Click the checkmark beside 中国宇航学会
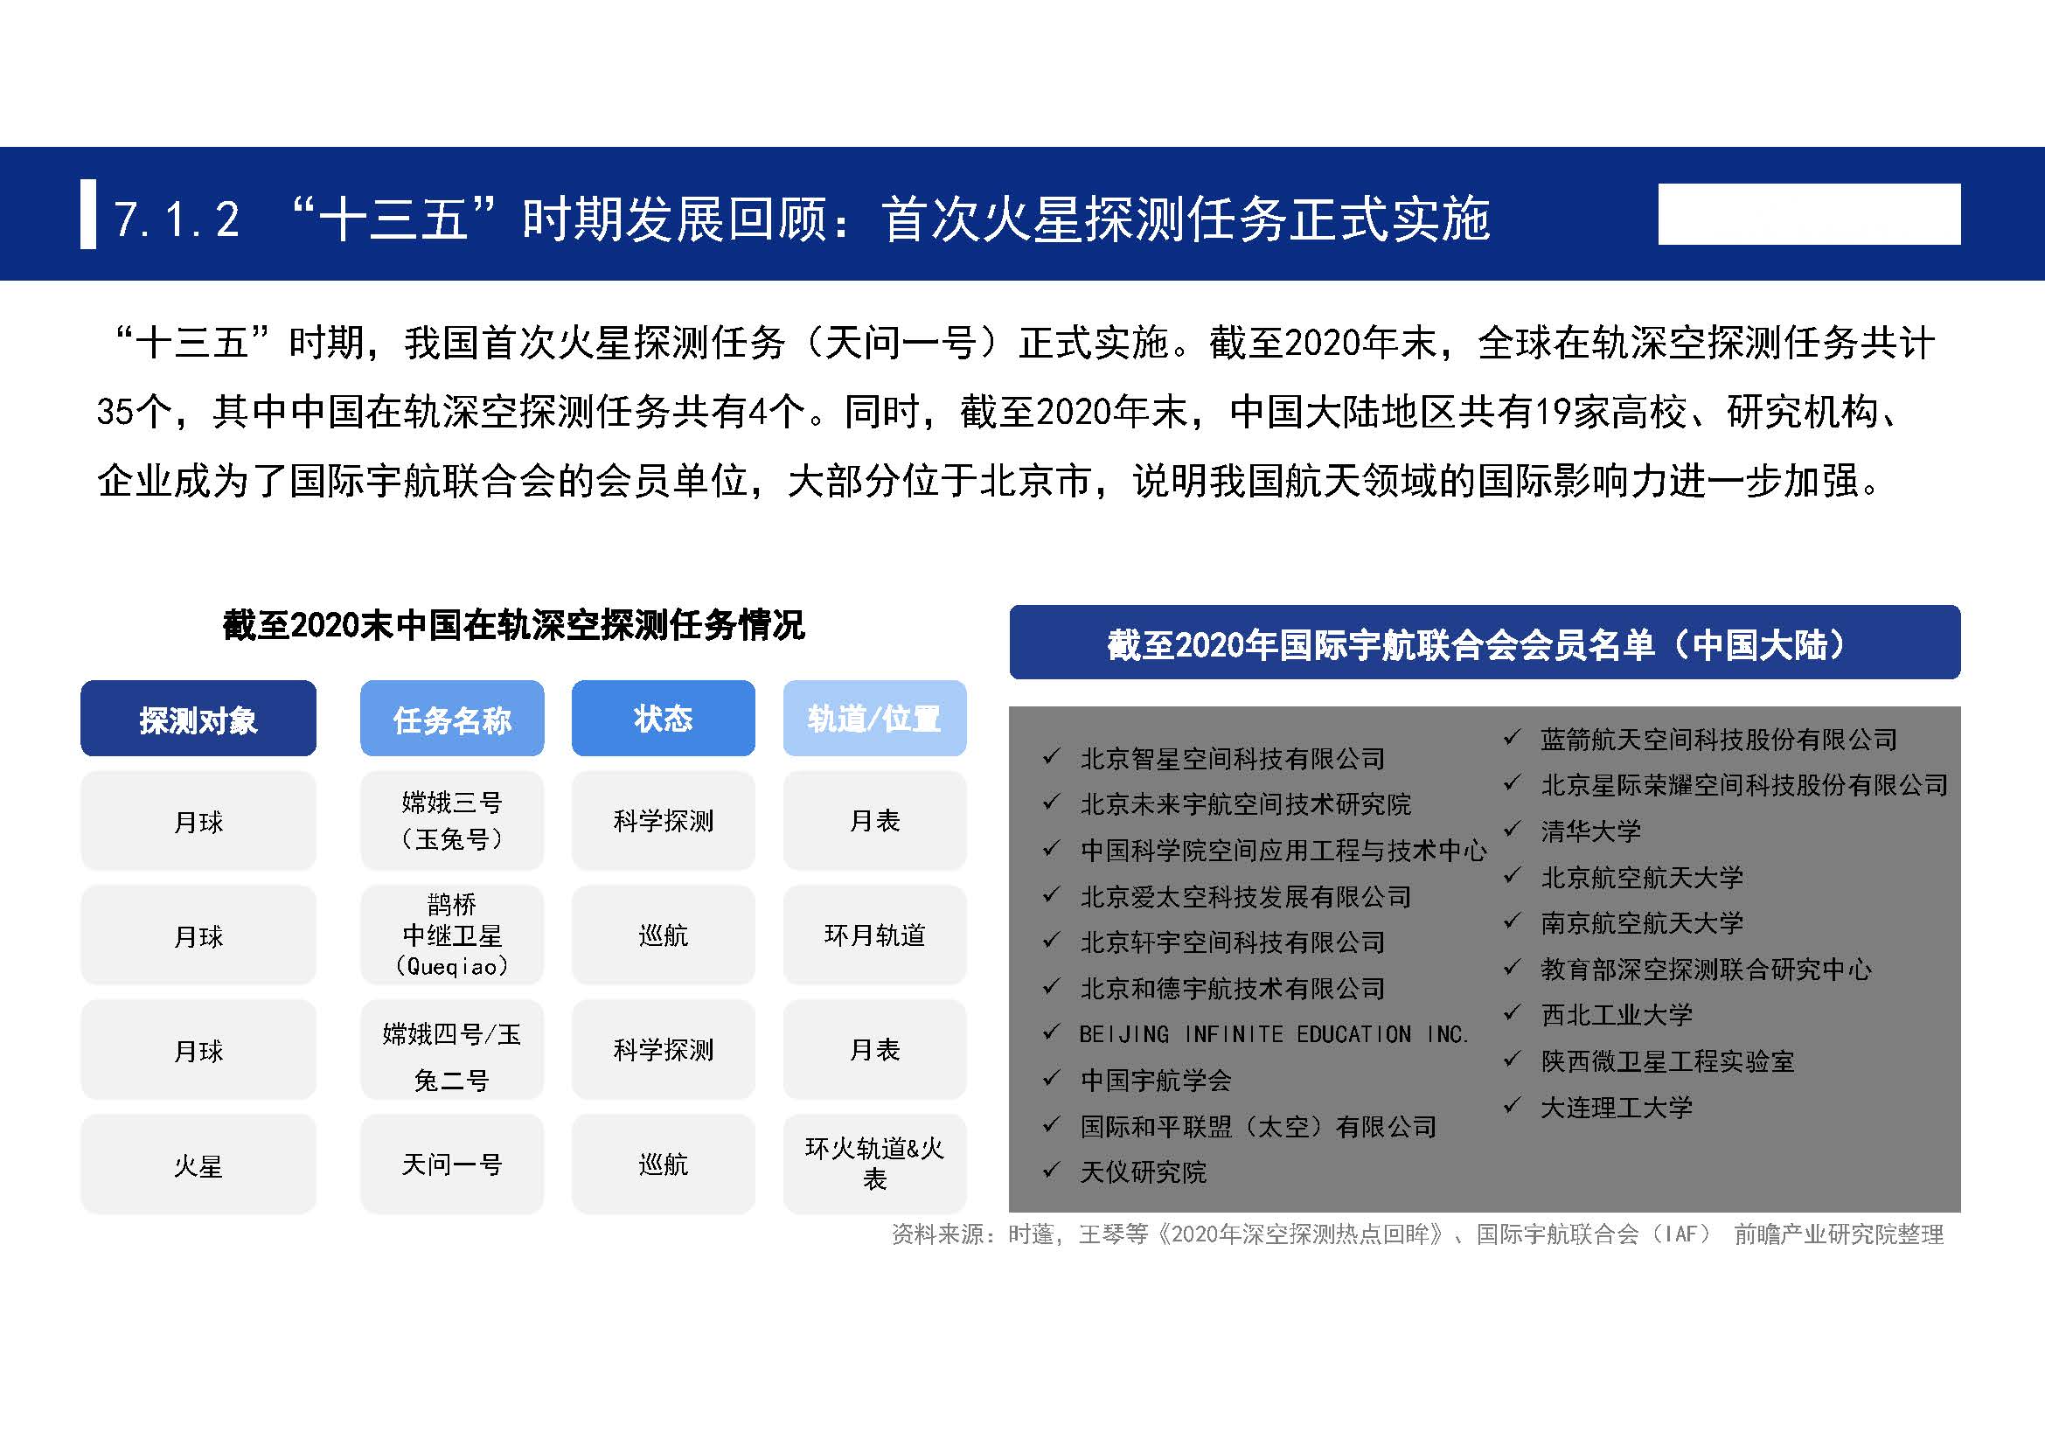 click(x=1051, y=1078)
